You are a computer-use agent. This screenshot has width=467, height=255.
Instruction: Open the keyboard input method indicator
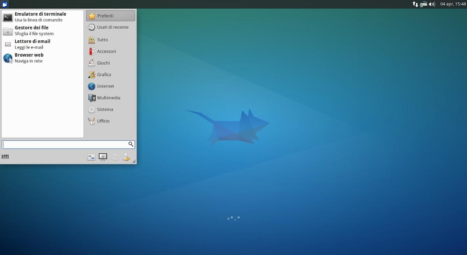tap(423, 4)
